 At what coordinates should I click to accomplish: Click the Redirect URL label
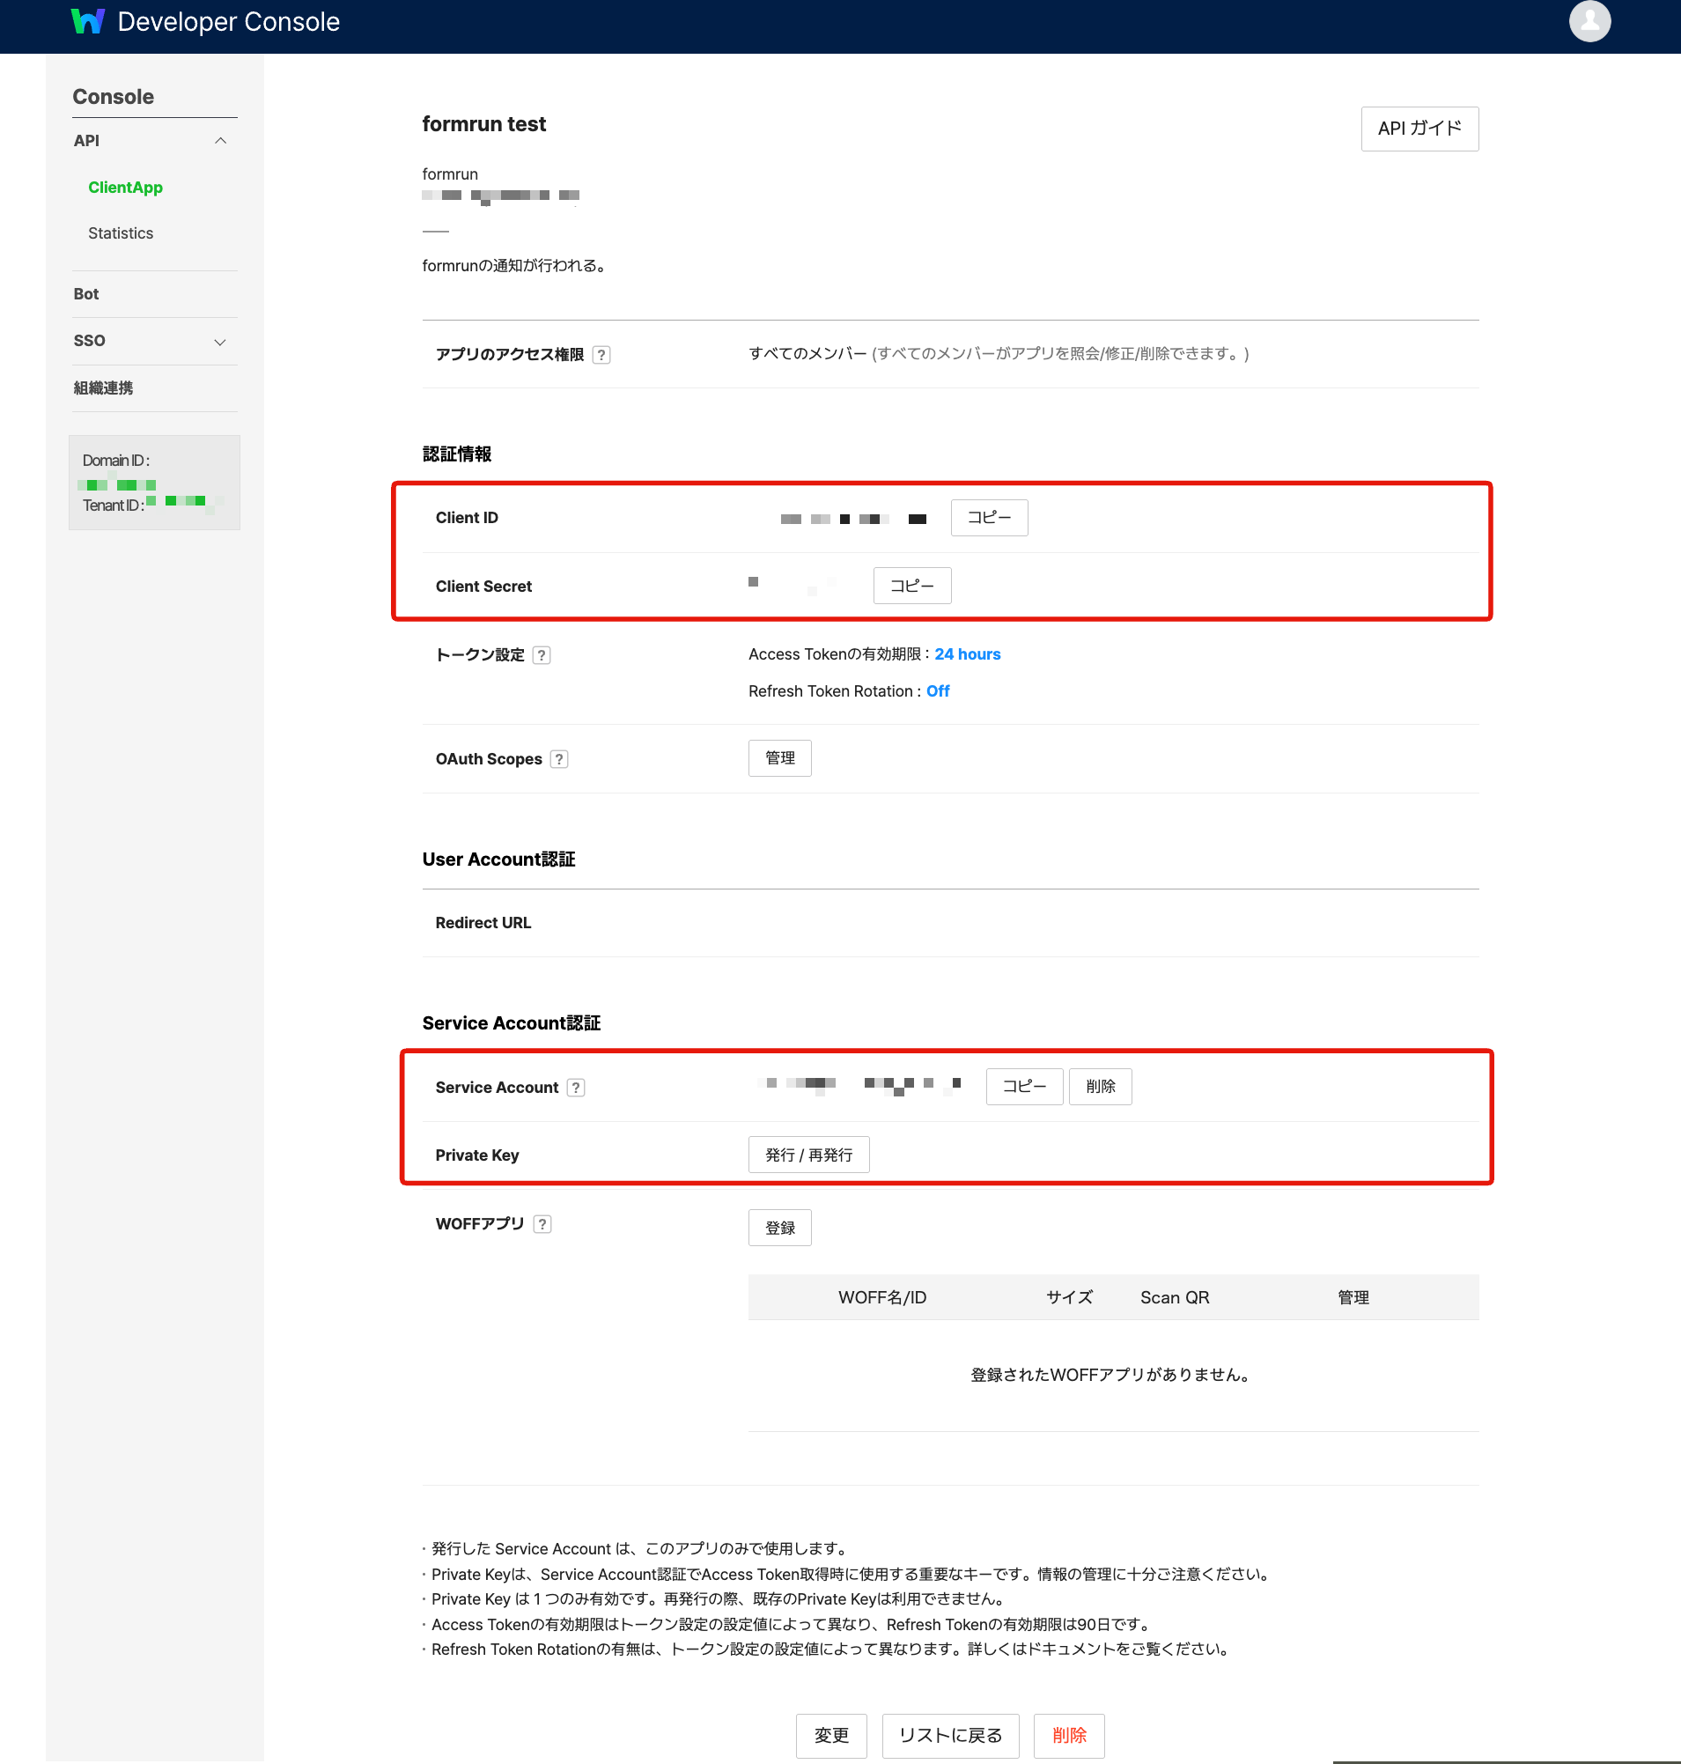[x=483, y=923]
